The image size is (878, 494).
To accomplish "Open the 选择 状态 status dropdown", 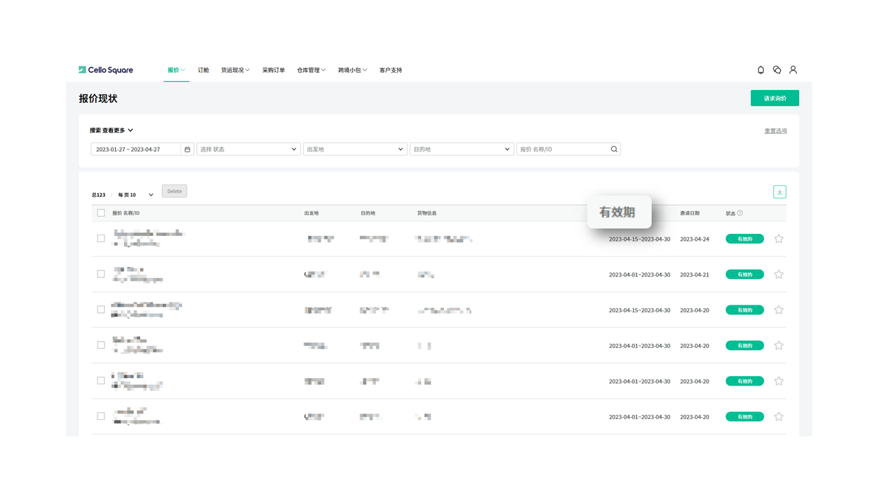I will point(248,150).
